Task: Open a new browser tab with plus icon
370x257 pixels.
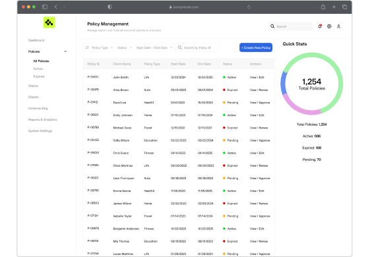Action: coord(334,7)
